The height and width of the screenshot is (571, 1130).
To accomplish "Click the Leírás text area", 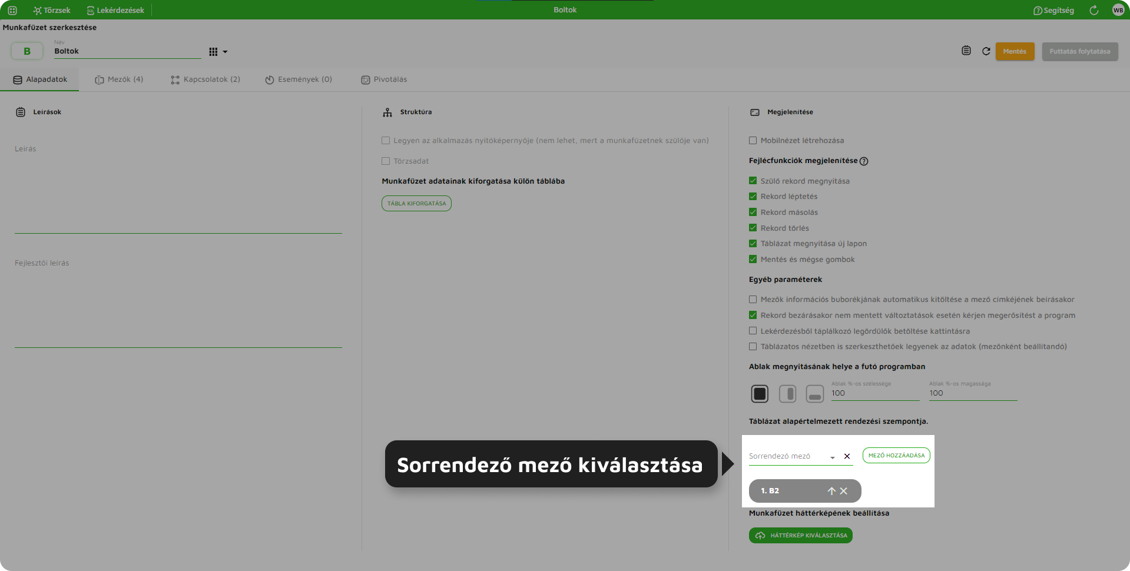I will [178, 187].
